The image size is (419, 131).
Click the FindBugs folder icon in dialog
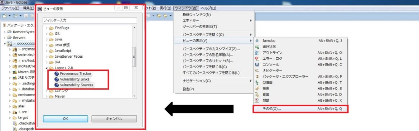[51, 28]
